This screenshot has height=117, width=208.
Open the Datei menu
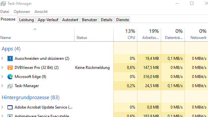coord(5,12)
